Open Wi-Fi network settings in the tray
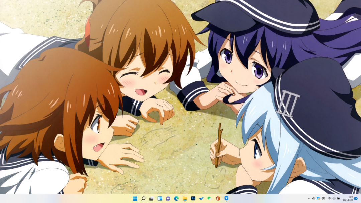 tap(330, 198)
